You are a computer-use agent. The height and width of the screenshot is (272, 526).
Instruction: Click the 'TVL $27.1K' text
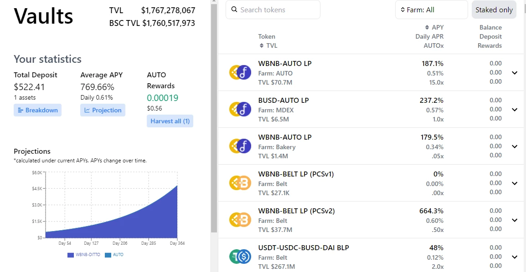[274, 193]
